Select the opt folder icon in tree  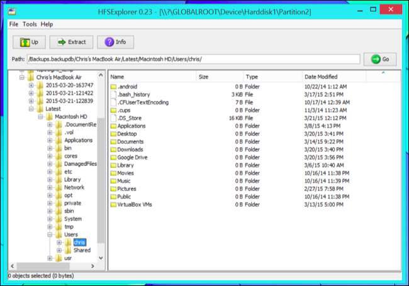59,195
